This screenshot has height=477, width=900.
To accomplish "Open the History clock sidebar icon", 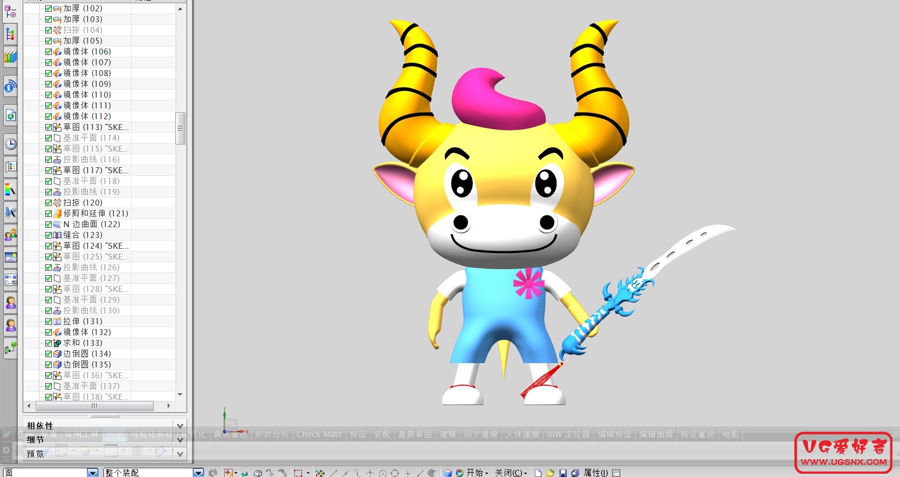I will (x=10, y=144).
